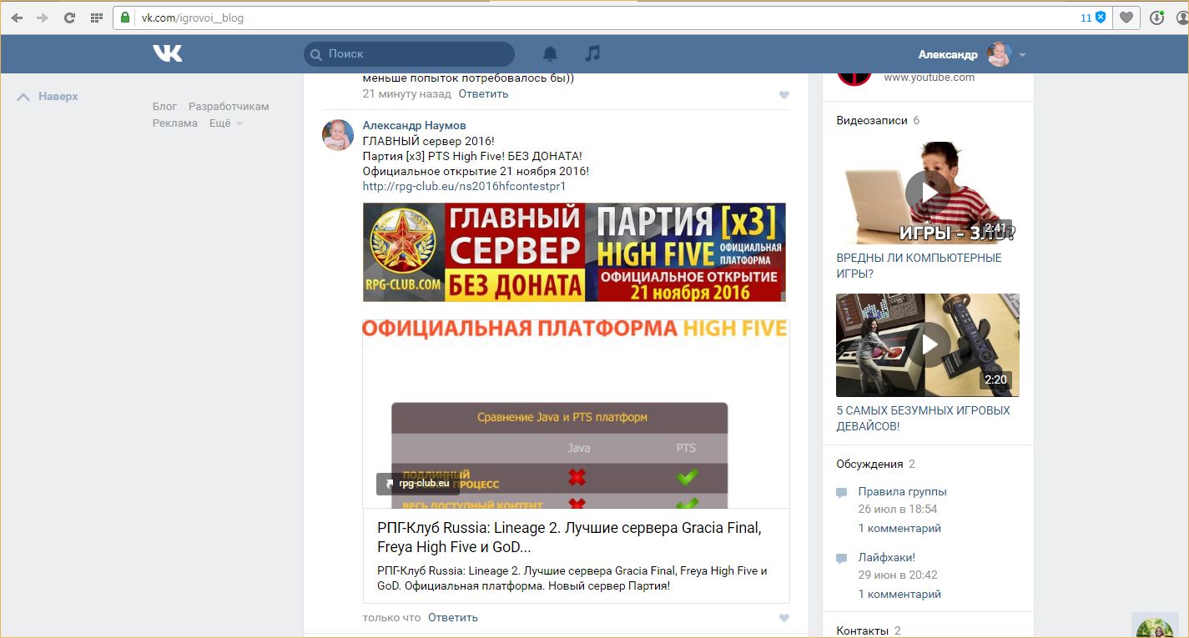
Task: Open the Правила группы discussion
Action: pos(903,492)
